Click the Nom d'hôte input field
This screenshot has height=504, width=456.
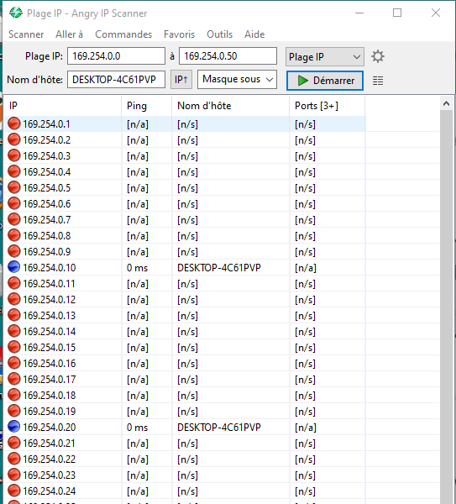pyautogui.click(x=116, y=80)
